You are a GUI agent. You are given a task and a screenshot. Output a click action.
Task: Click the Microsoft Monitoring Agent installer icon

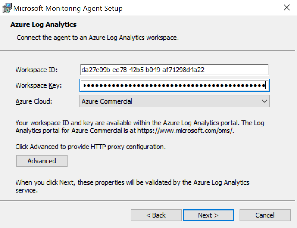tap(7, 8)
